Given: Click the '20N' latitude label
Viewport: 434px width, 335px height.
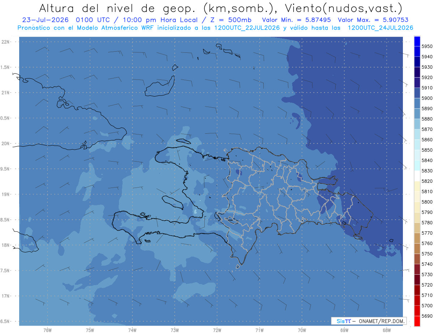Looking at the screenshot, I should [x=6, y=143].
